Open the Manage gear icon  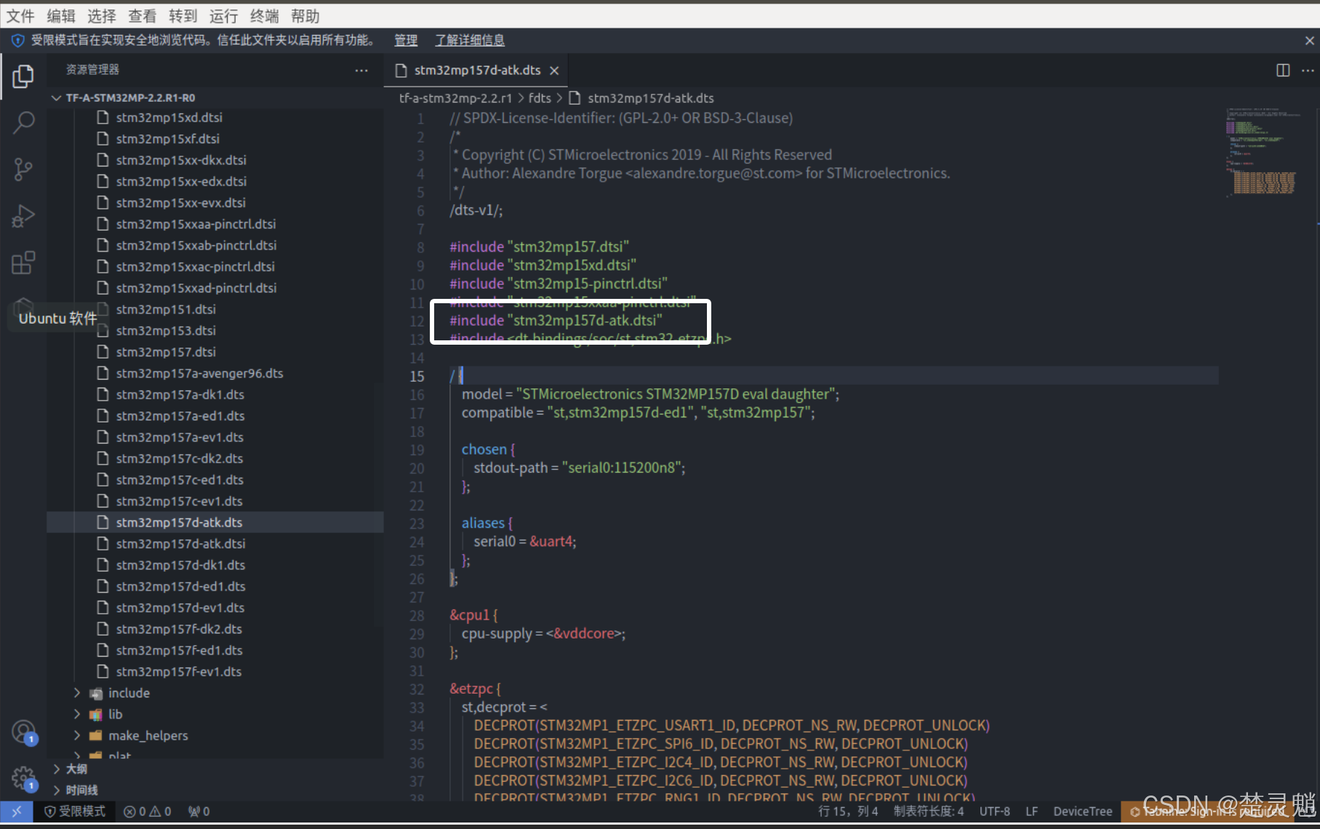pos(23,778)
